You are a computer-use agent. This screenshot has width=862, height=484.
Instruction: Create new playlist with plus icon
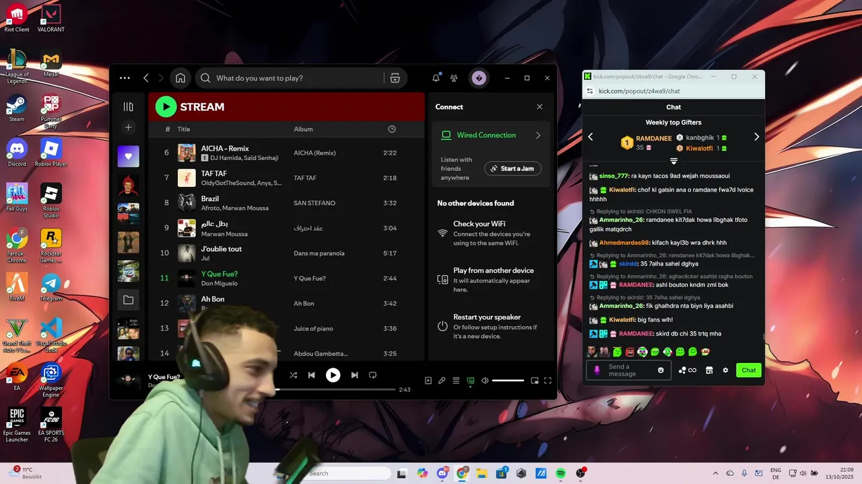click(x=128, y=127)
